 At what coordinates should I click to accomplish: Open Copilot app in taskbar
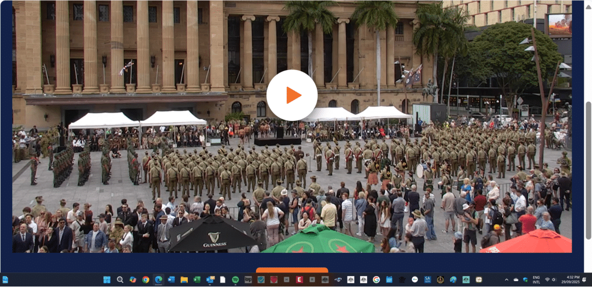point(133,280)
